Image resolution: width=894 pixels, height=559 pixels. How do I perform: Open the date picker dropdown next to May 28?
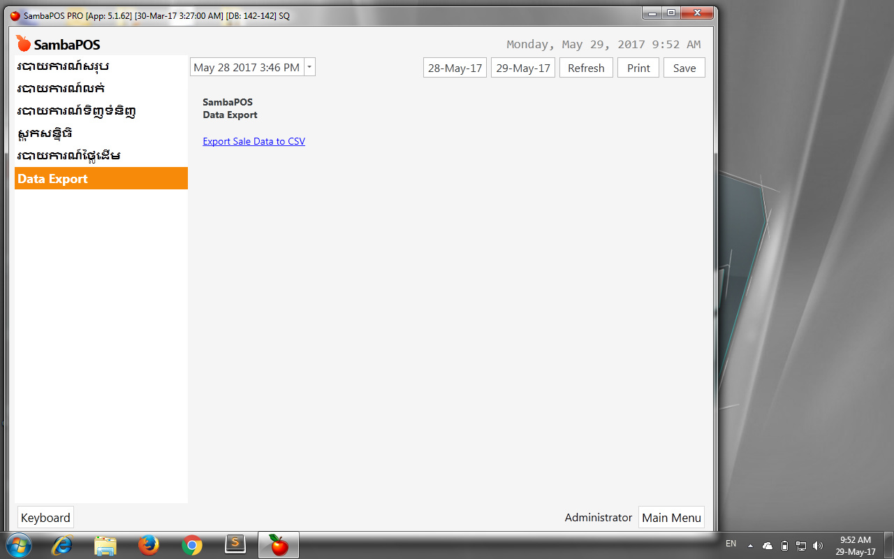pyautogui.click(x=309, y=67)
